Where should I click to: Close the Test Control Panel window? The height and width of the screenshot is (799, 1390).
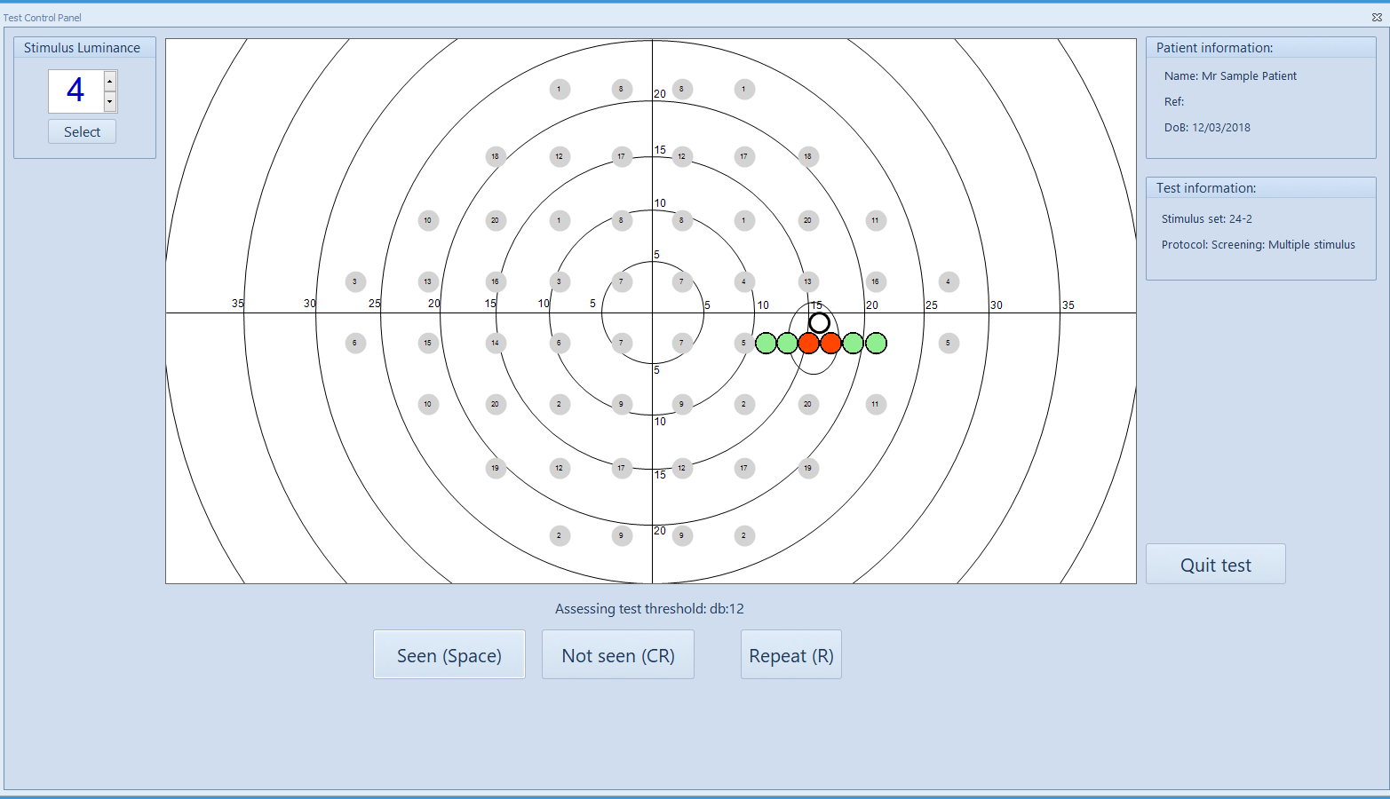[x=1377, y=17]
